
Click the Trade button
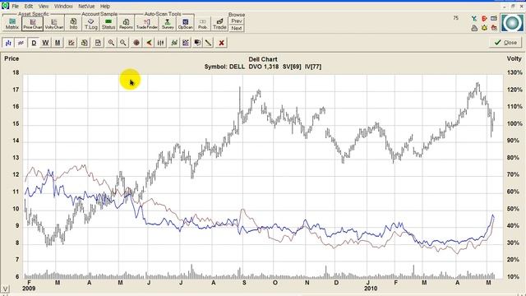[219, 24]
